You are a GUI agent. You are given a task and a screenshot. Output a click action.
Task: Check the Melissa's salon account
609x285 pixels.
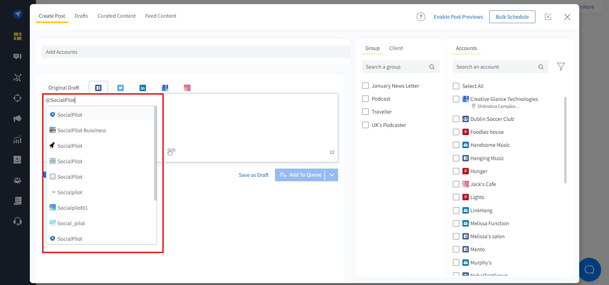pos(456,236)
